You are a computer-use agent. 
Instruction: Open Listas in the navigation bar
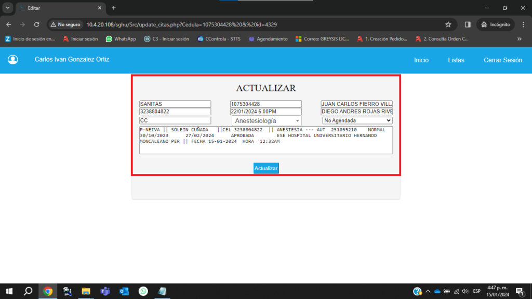point(456,60)
